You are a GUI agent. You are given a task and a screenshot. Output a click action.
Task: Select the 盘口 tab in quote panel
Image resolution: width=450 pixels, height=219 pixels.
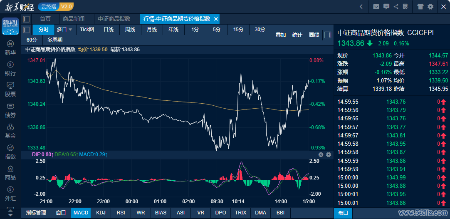click(343, 213)
